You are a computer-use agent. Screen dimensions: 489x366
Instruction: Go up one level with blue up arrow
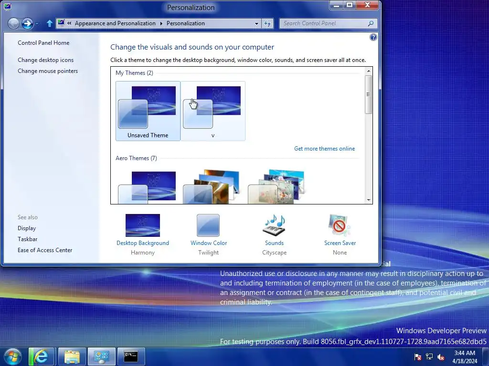pos(49,23)
